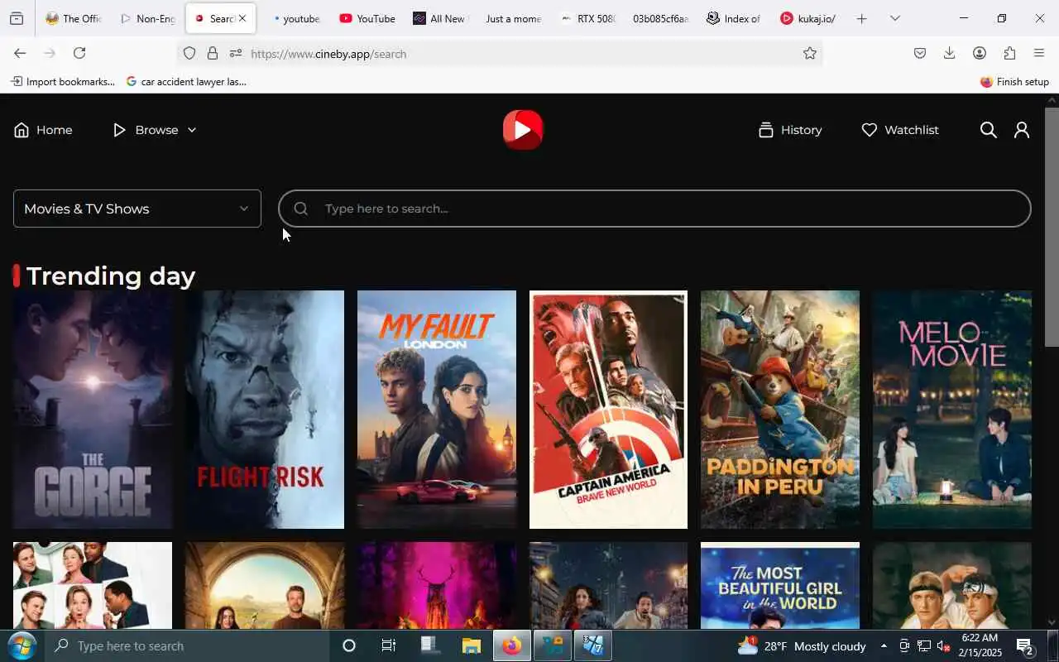This screenshot has width=1059, height=662.
Task: Click the tracking protection shield icon
Action: tap(189, 53)
